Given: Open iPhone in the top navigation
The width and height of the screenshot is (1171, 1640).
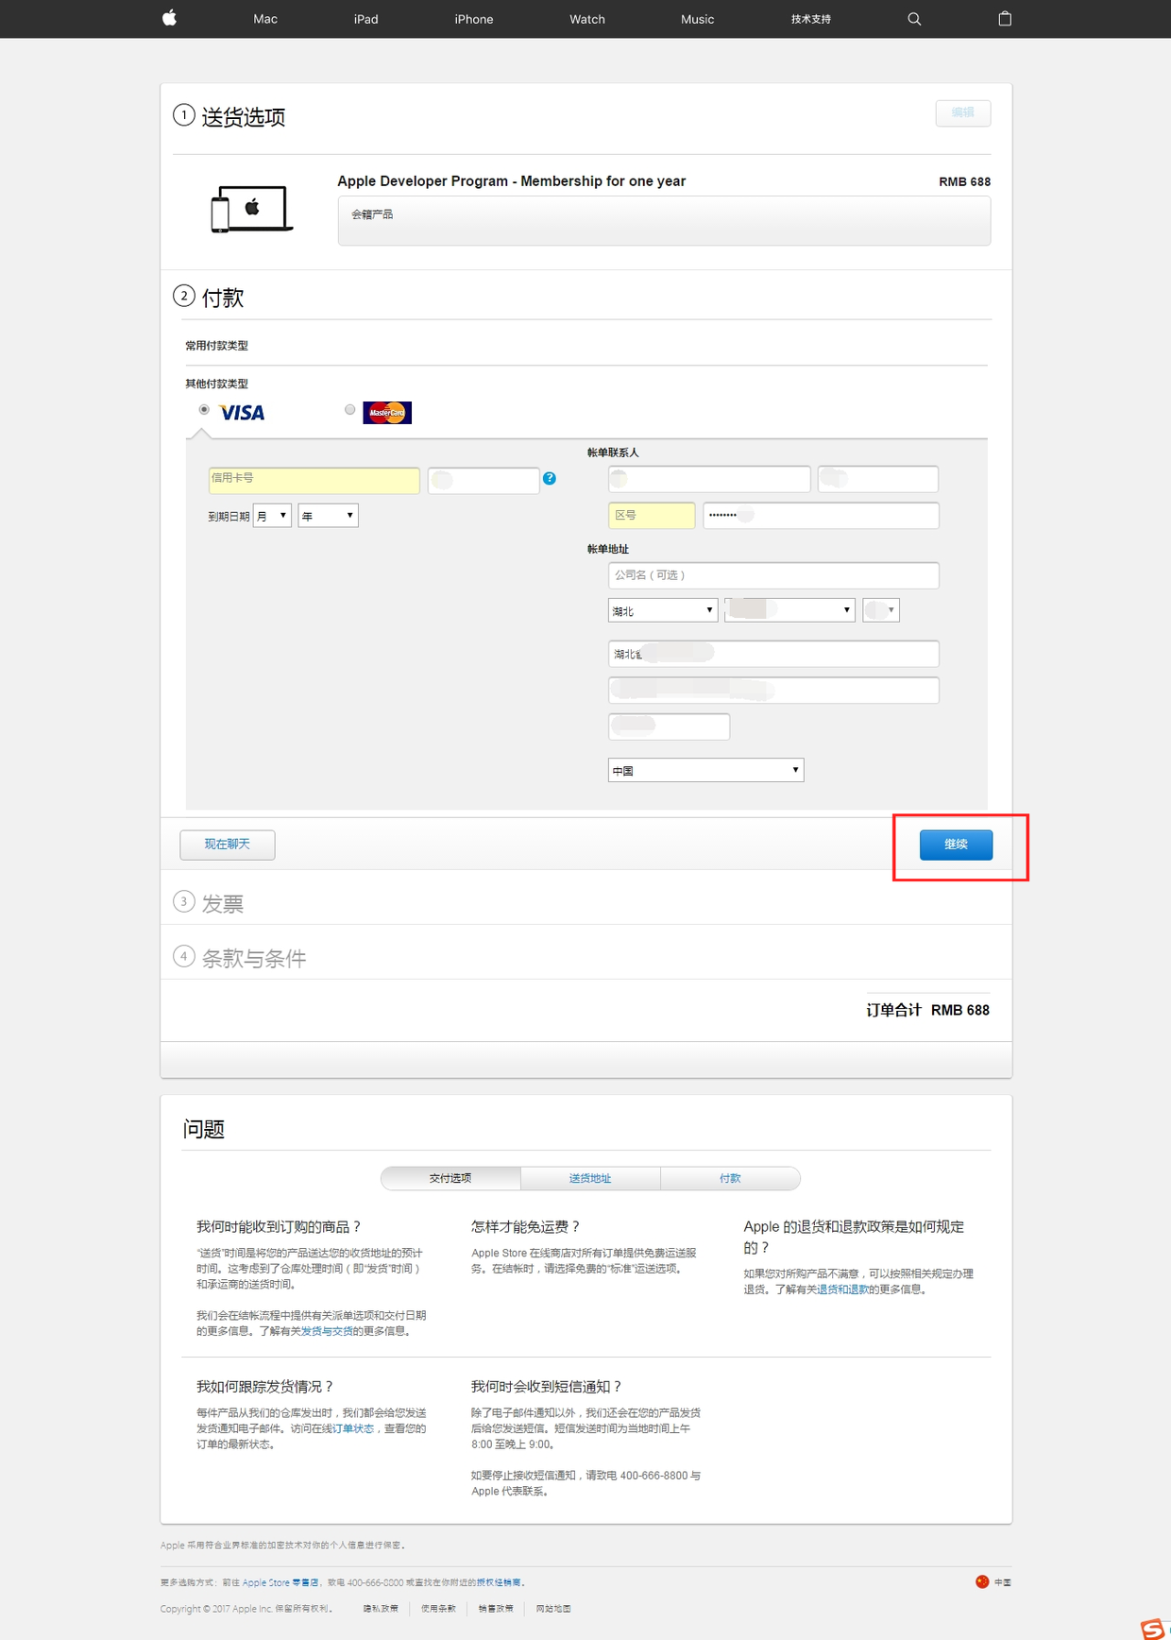Looking at the screenshot, I should [474, 19].
